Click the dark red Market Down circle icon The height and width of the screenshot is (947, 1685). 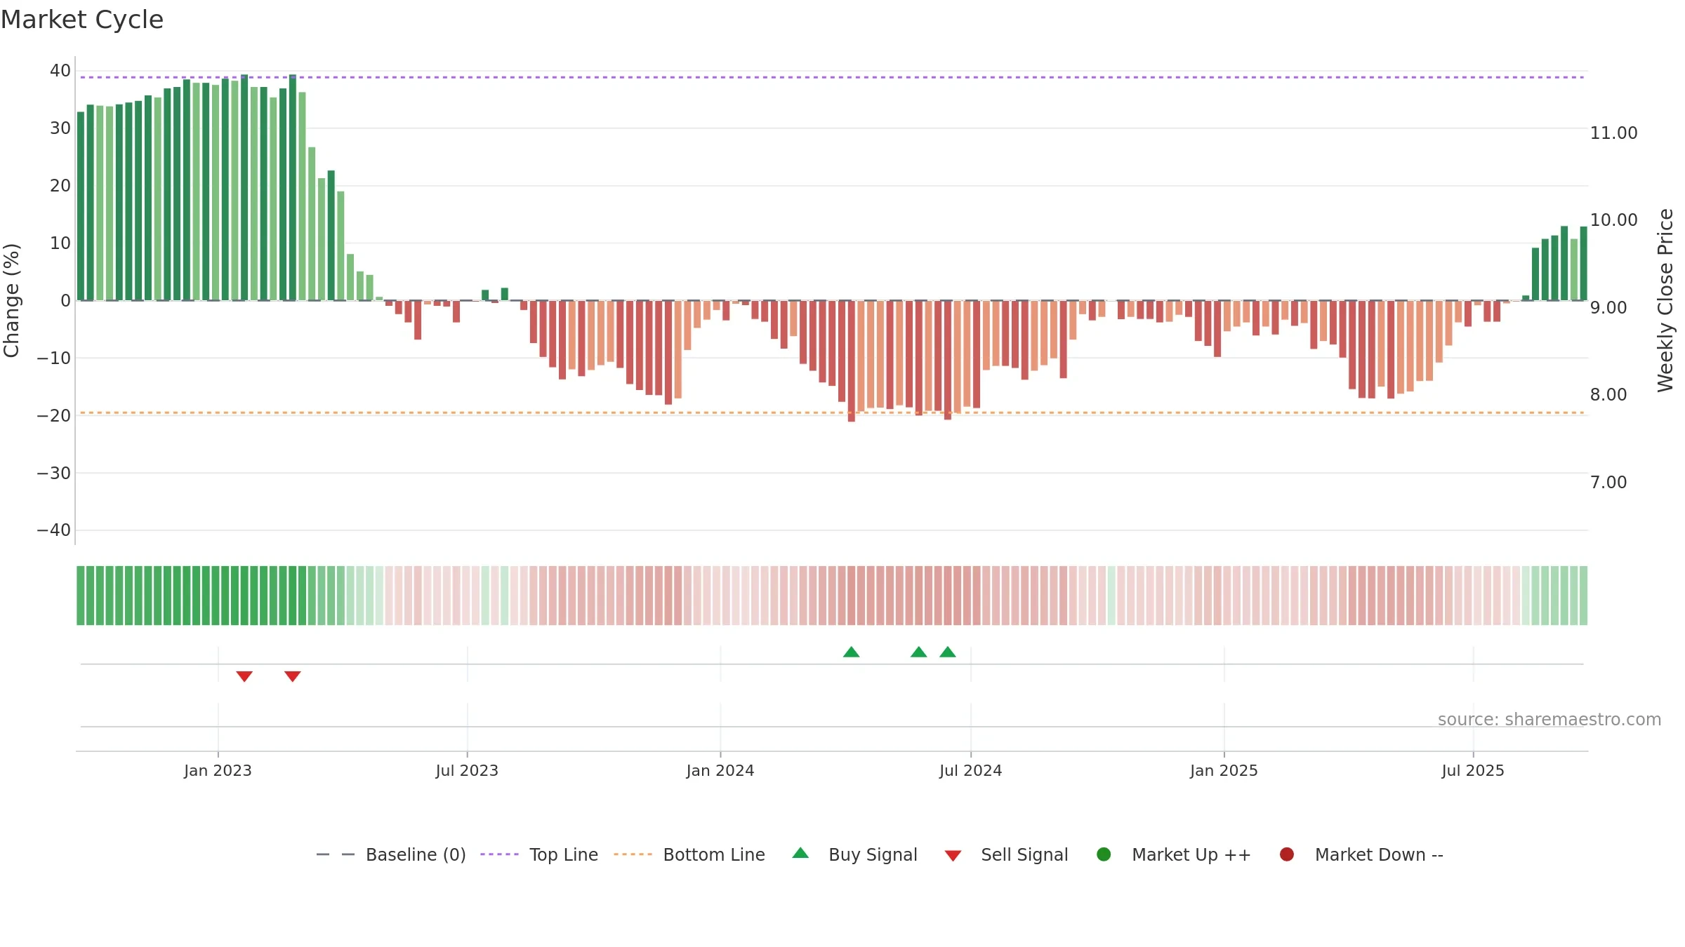(1287, 854)
